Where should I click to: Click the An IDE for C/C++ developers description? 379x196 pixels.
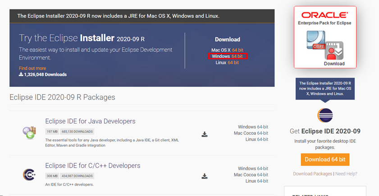pos(69,184)
